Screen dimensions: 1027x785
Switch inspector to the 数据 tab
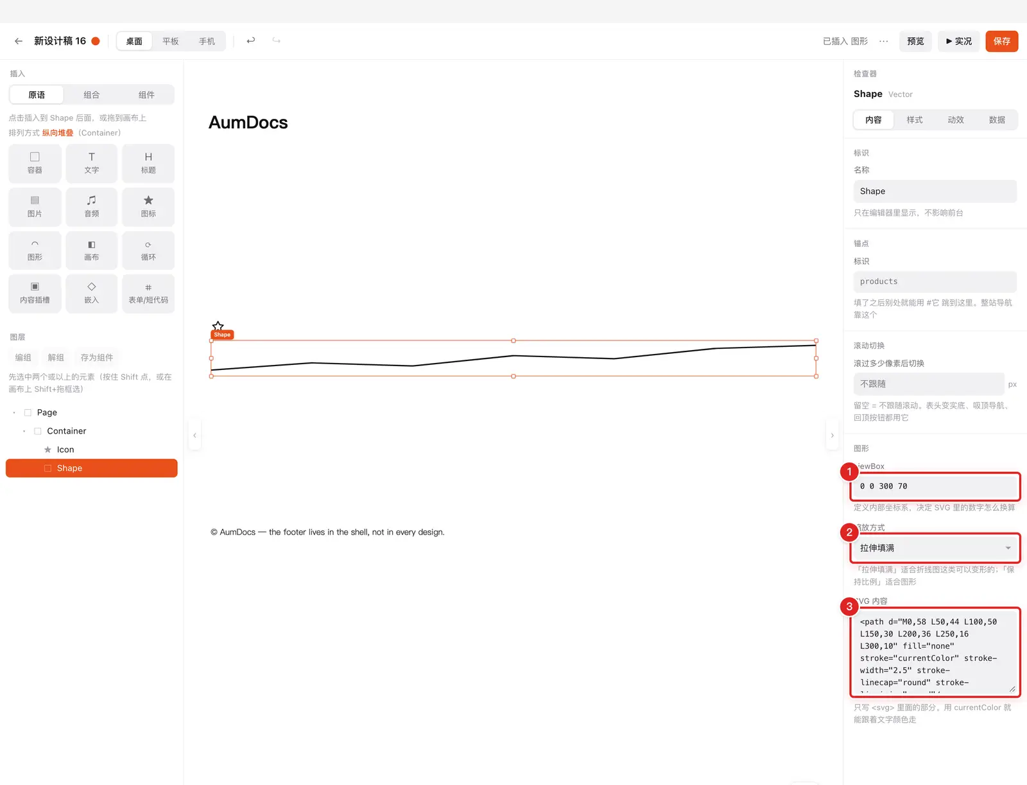coord(997,120)
